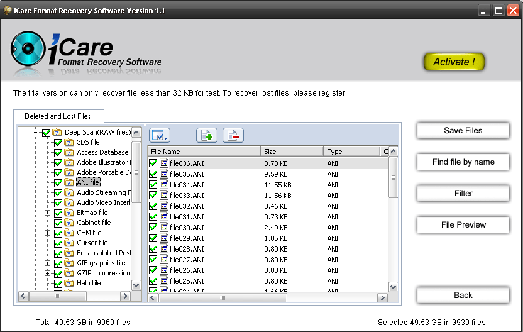Expand the CHM file tree node
The height and width of the screenshot is (332, 523).
pos(47,233)
